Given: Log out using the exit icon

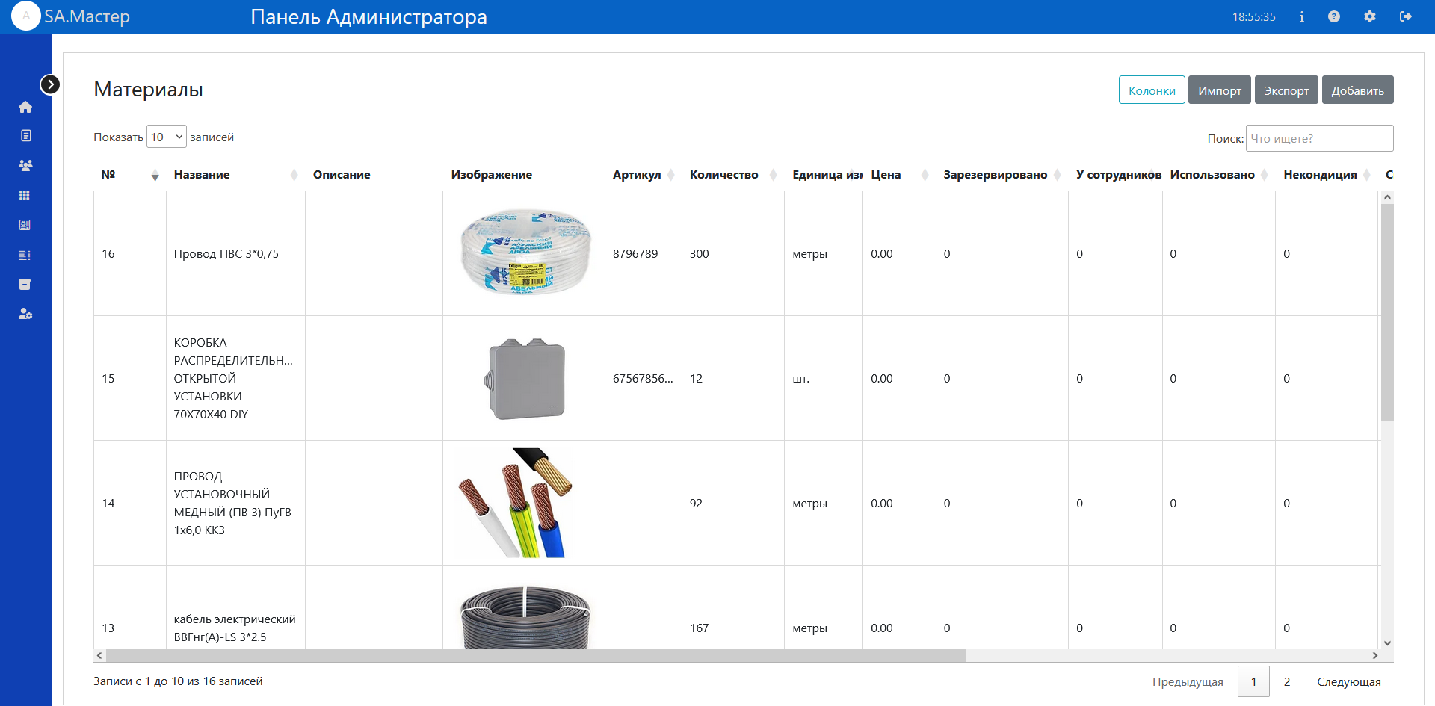Looking at the screenshot, I should (1406, 16).
